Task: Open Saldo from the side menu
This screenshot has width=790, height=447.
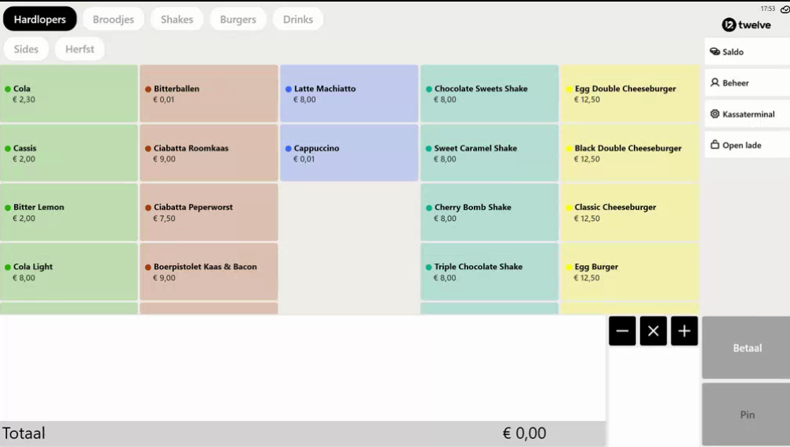Action: [746, 52]
